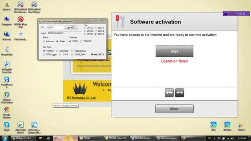Screen dimensions: 251x141
Task: Show hidden tray icons arrow
Action: (x=215, y=138)
